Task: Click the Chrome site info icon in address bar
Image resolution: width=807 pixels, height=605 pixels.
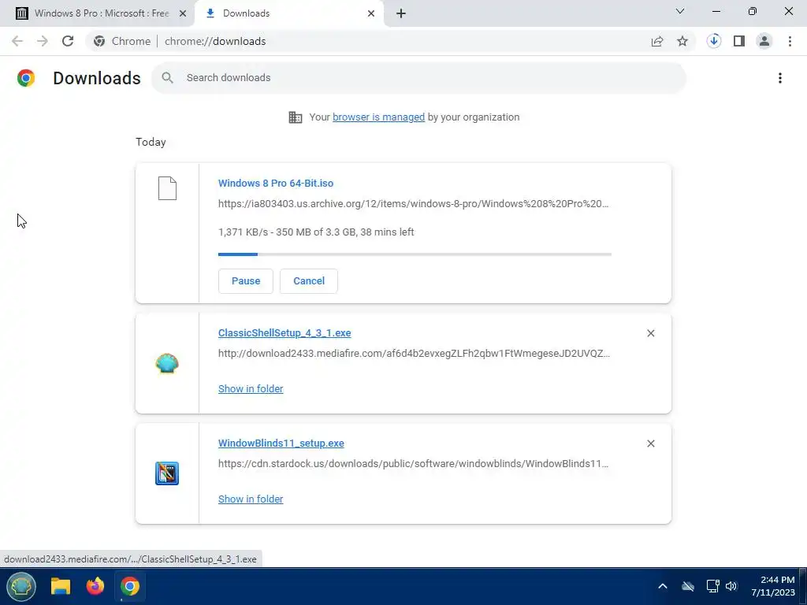Action: [x=99, y=41]
